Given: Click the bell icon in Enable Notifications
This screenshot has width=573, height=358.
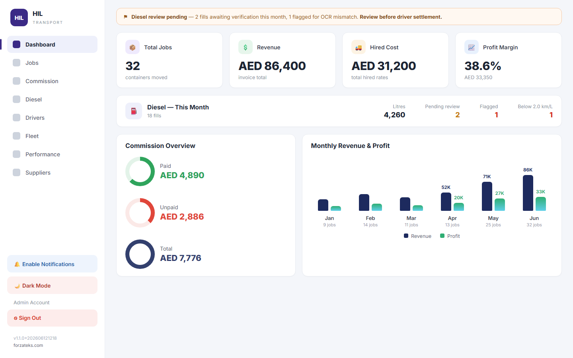Looking at the screenshot, I should tap(17, 264).
